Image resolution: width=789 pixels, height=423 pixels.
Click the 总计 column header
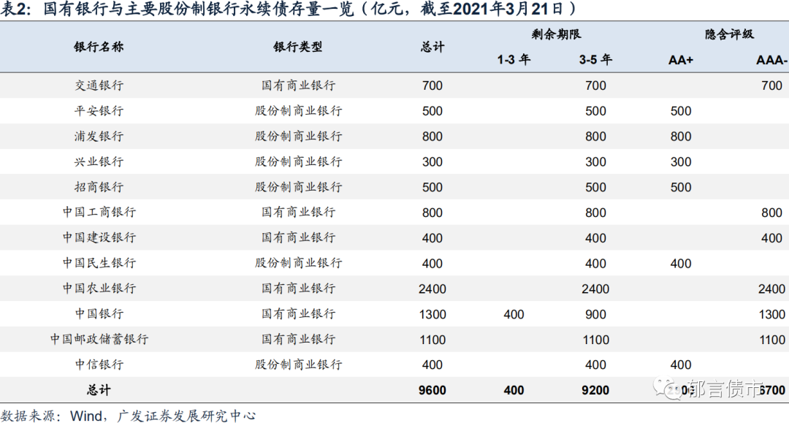pos(432,47)
